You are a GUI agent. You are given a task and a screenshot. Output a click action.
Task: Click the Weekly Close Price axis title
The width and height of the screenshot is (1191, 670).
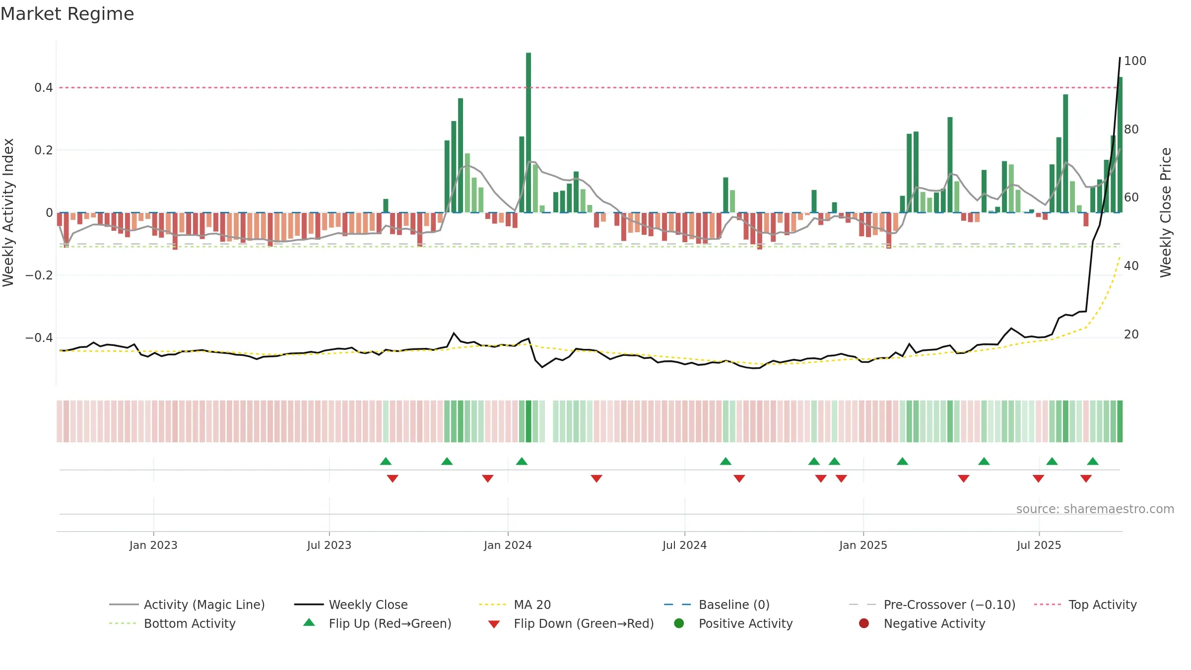point(1166,212)
